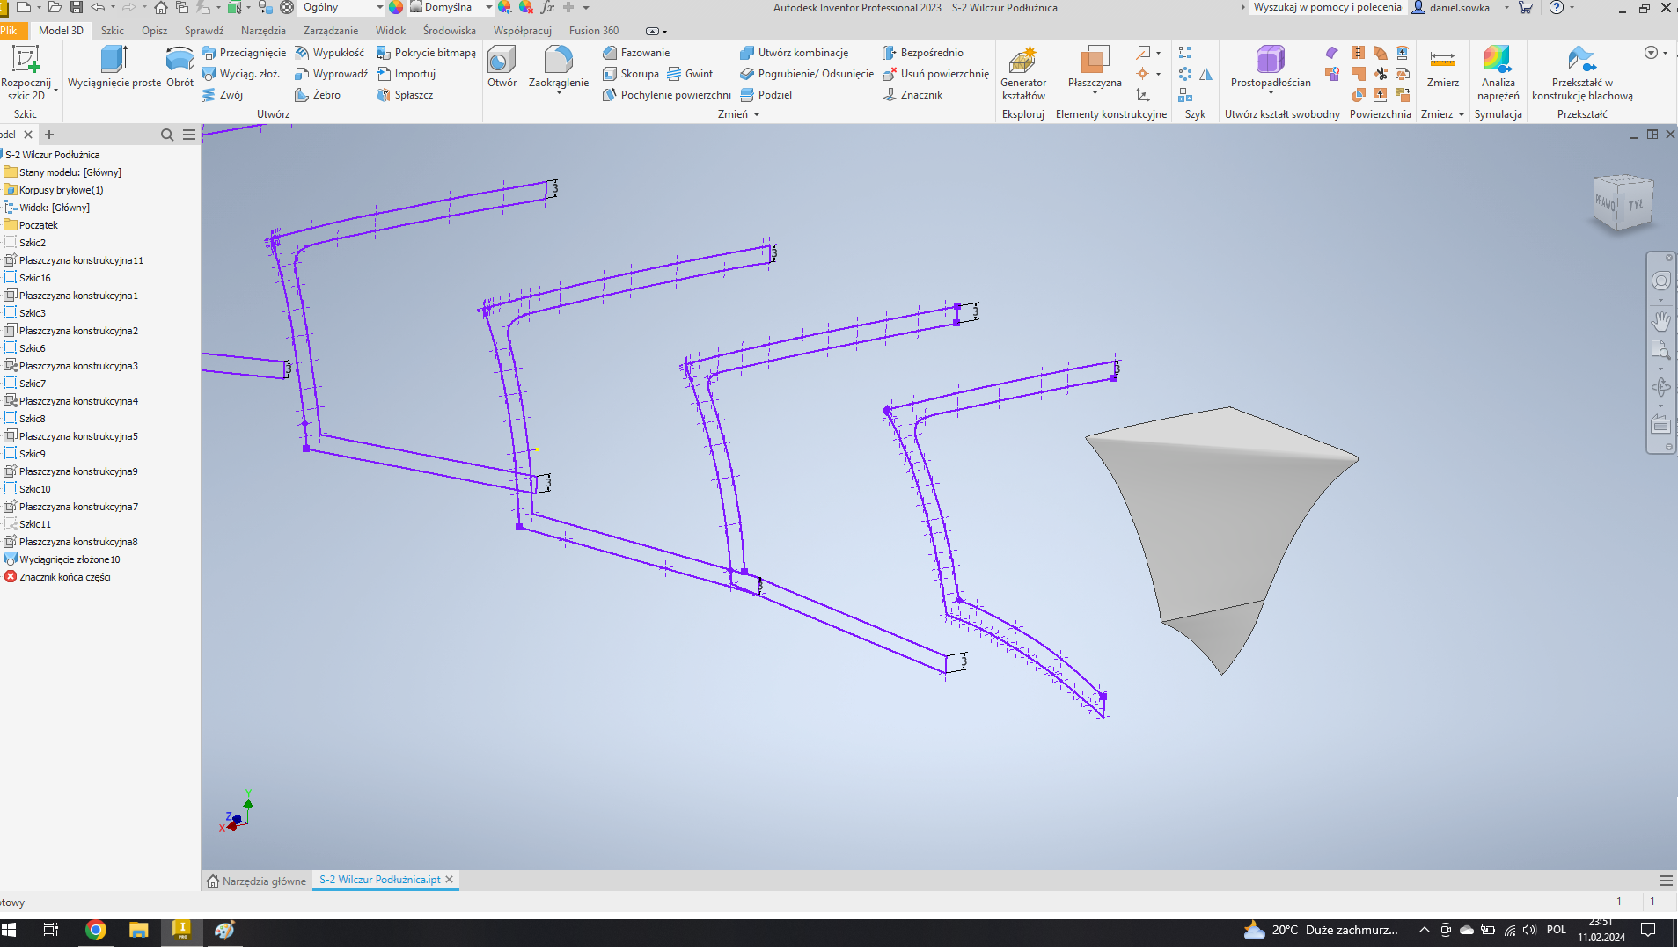
Task: Start a new 2D sketch
Action: pos(26,73)
